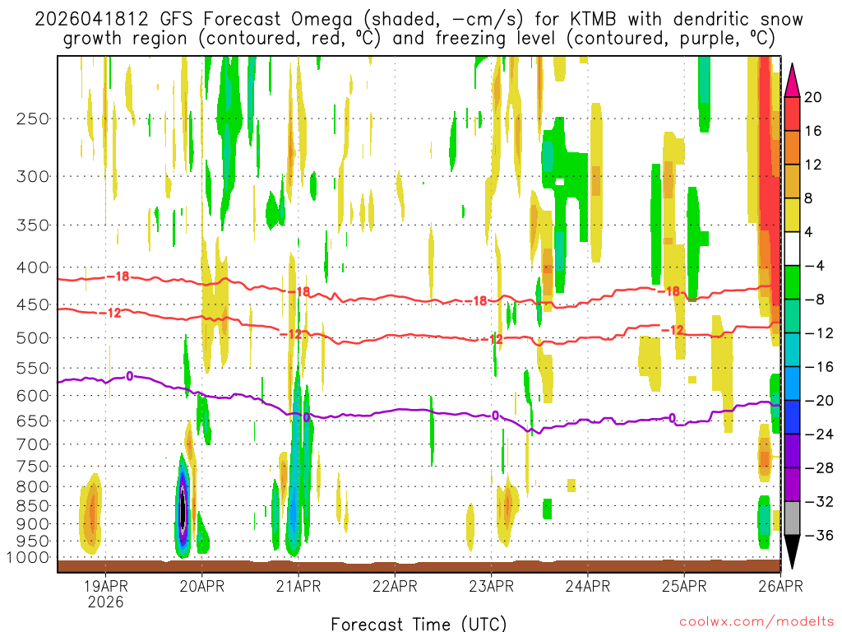This screenshot has height=632, width=842.
Task: Click the 450 pressure level label
Action: click(x=33, y=304)
